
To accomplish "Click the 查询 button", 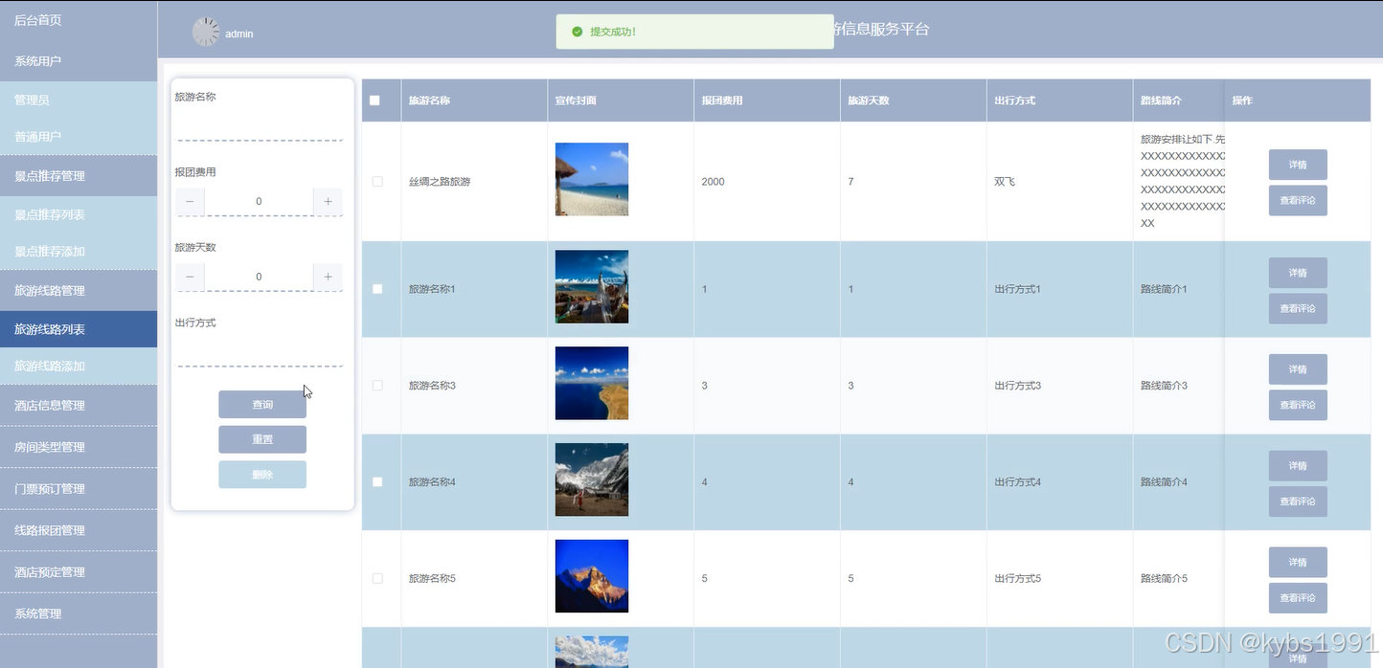I will (x=262, y=405).
